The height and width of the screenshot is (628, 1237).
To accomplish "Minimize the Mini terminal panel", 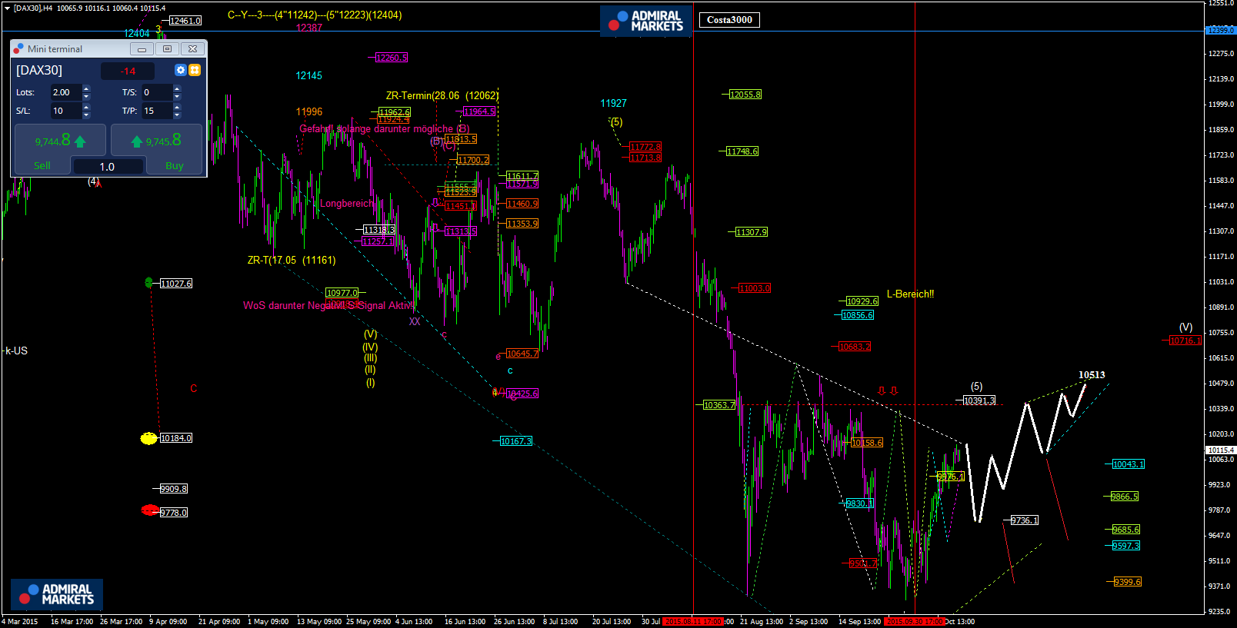I will pyautogui.click(x=142, y=49).
